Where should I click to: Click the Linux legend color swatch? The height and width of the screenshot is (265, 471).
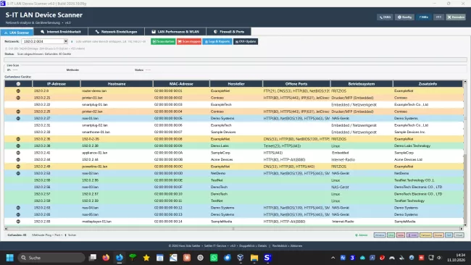[x=391, y=235]
